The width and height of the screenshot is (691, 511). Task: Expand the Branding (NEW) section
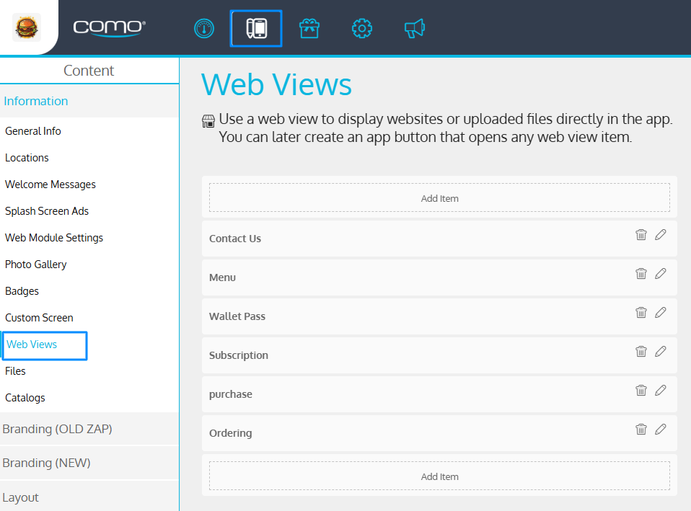click(47, 463)
